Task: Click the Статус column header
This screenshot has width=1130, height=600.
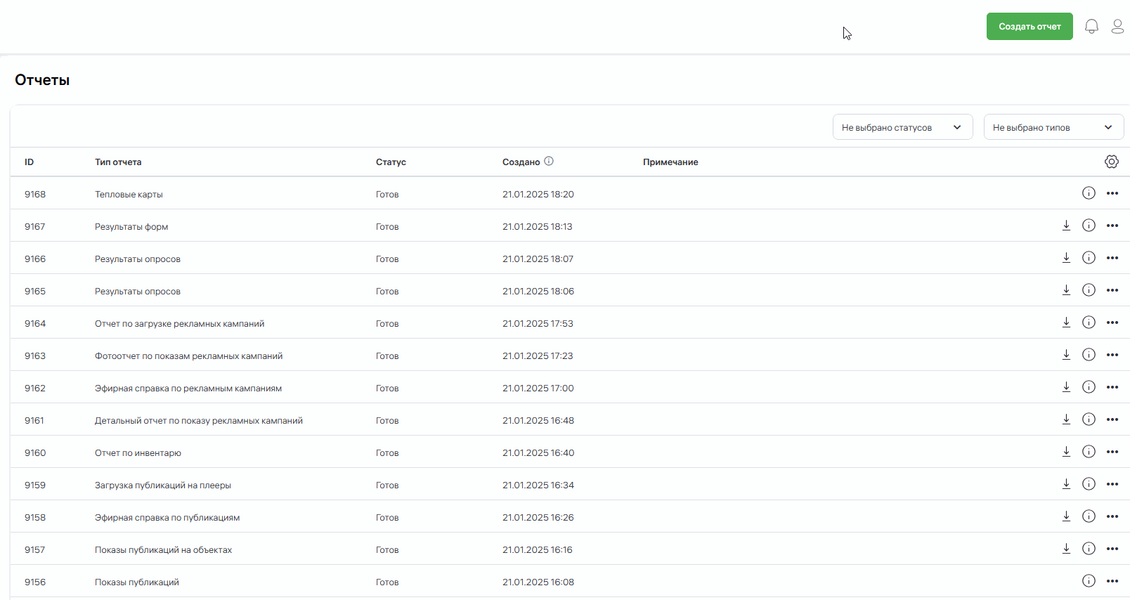Action: click(x=391, y=162)
